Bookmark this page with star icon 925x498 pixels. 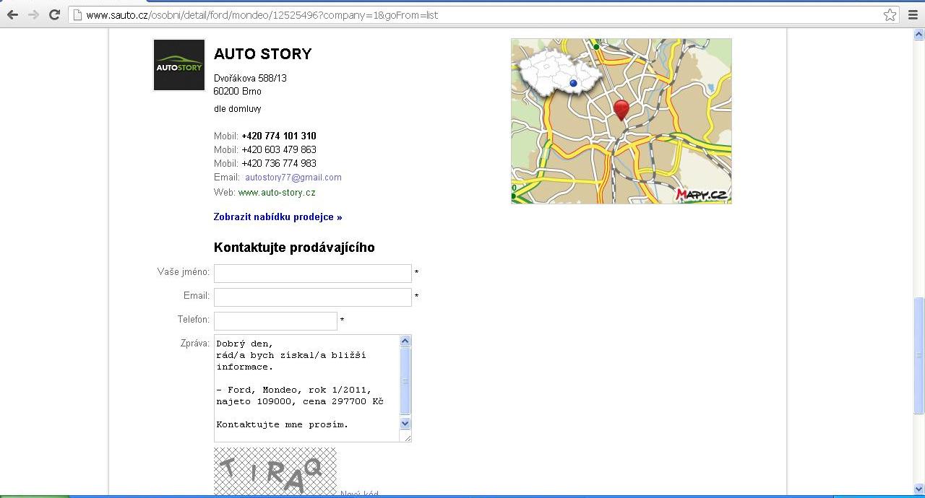coord(890,15)
